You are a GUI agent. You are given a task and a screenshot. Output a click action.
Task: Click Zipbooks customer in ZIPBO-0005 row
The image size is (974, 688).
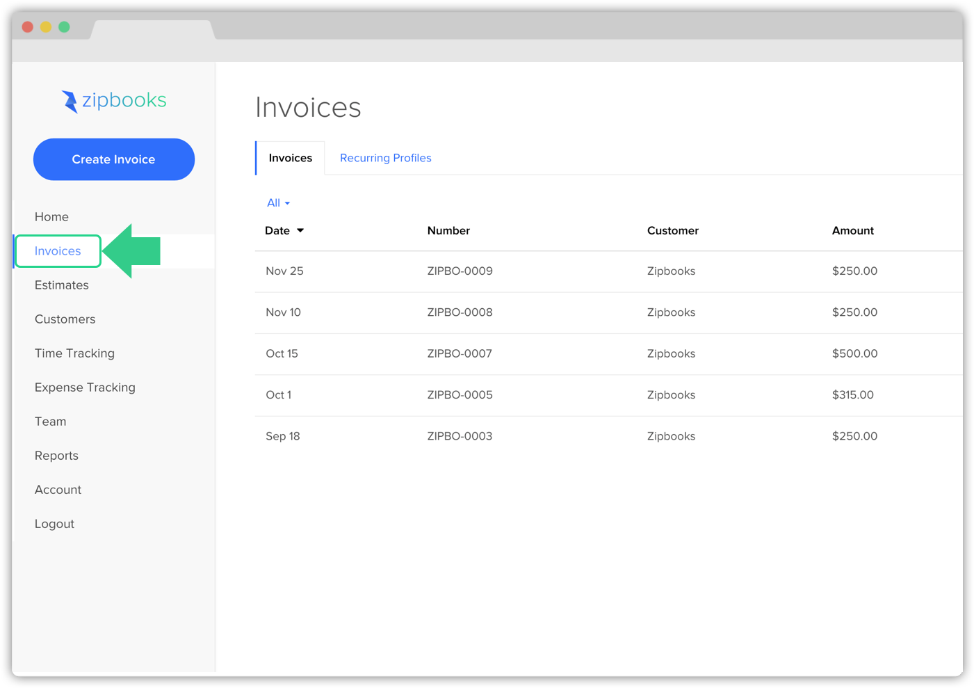point(671,395)
